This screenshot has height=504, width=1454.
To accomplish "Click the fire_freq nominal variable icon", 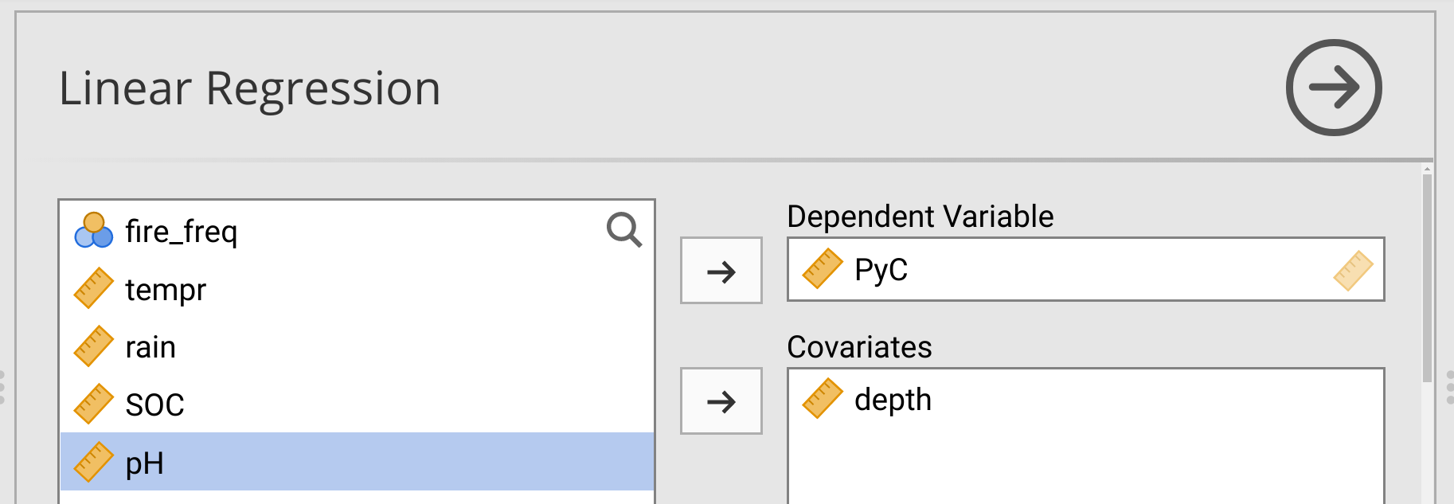I will coord(93,231).
